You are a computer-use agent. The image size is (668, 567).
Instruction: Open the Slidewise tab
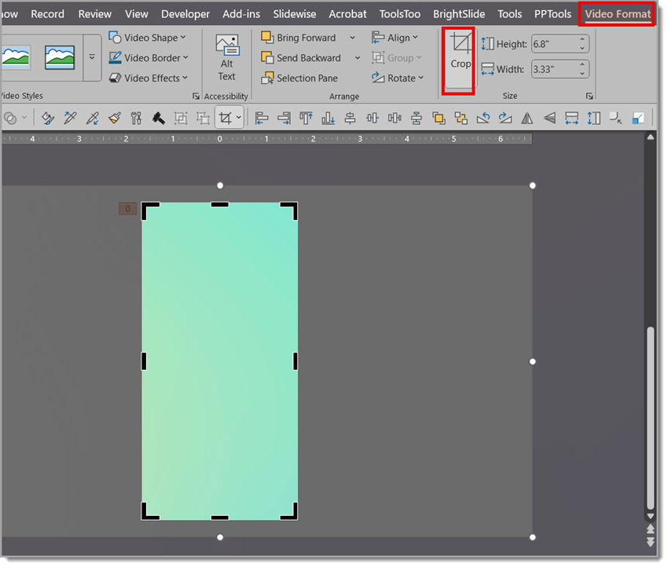(x=295, y=14)
